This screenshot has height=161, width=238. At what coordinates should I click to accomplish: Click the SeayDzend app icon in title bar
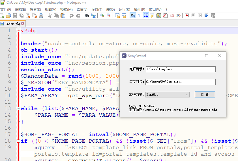(x=124, y=56)
